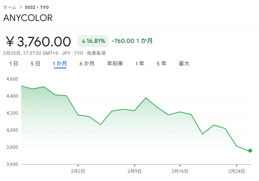
Task: Click the 2月16日 date marker on axis
Action: tap(180, 171)
